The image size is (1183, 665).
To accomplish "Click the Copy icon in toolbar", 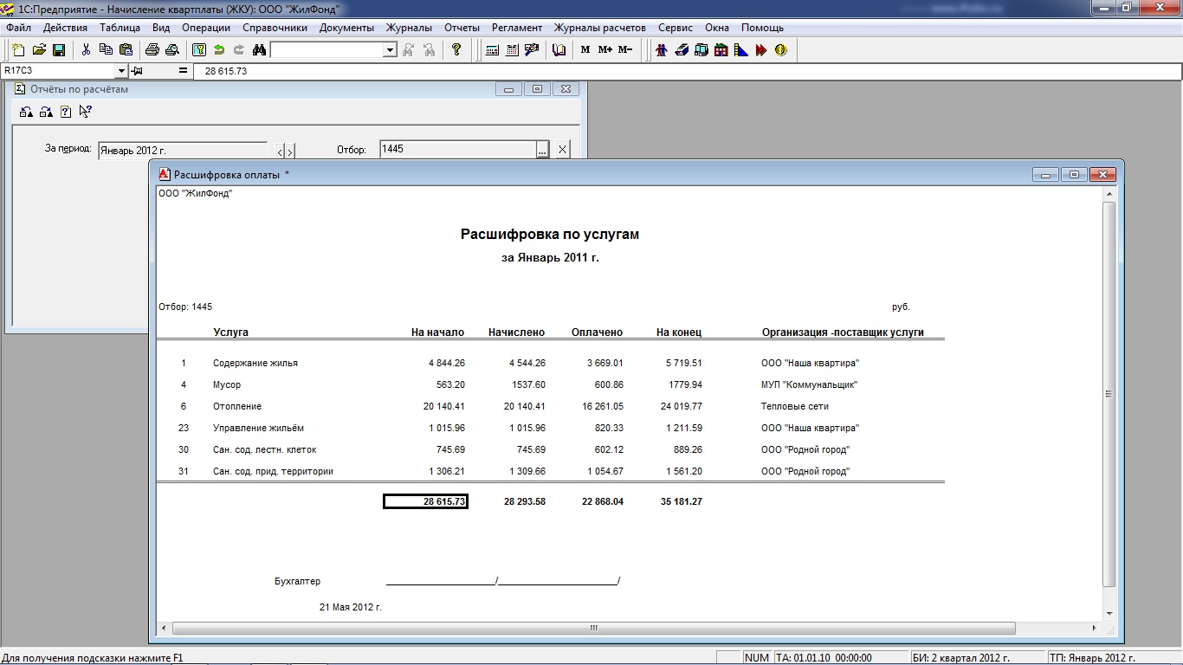I will tap(106, 50).
